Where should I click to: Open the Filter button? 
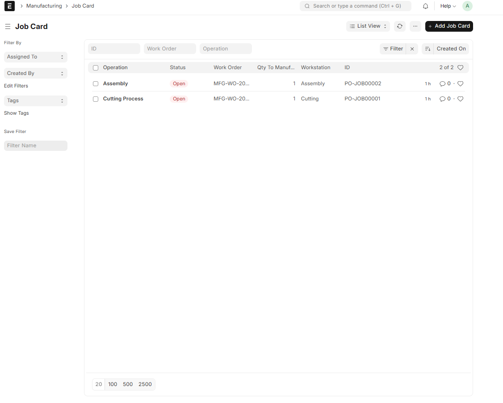393,49
